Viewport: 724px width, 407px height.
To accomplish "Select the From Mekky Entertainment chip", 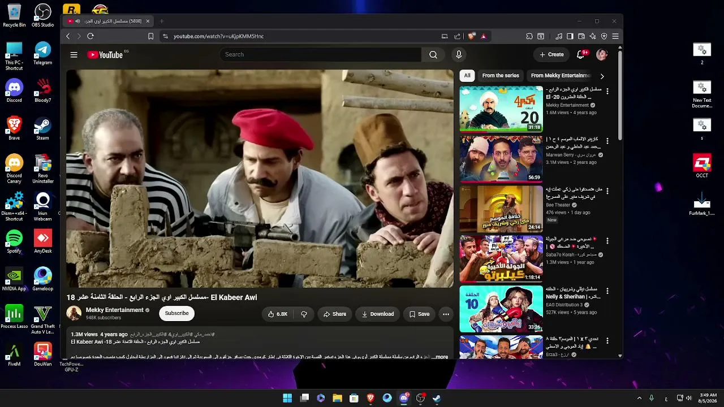I will pos(561,76).
